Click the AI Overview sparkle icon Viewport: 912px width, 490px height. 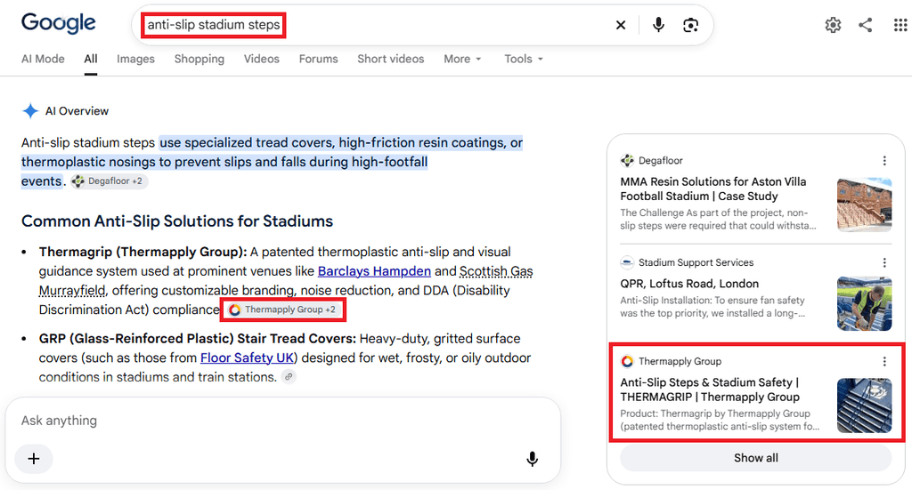(x=30, y=111)
